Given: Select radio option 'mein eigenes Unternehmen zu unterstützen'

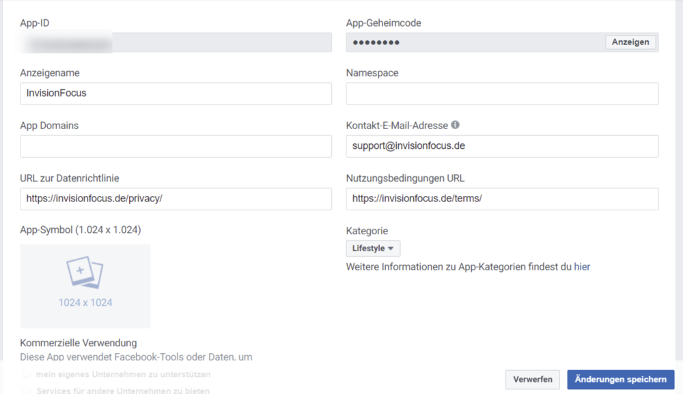Looking at the screenshot, I should tap(26, 374).
